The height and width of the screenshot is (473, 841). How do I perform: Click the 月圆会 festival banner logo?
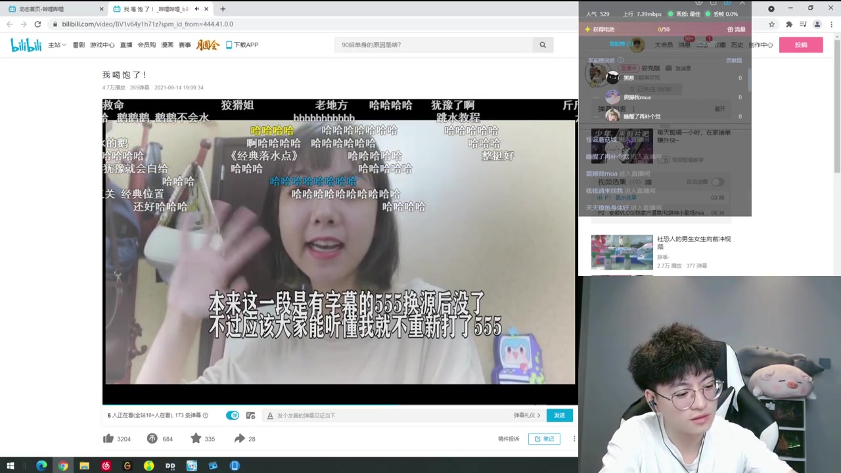point(208,45)
